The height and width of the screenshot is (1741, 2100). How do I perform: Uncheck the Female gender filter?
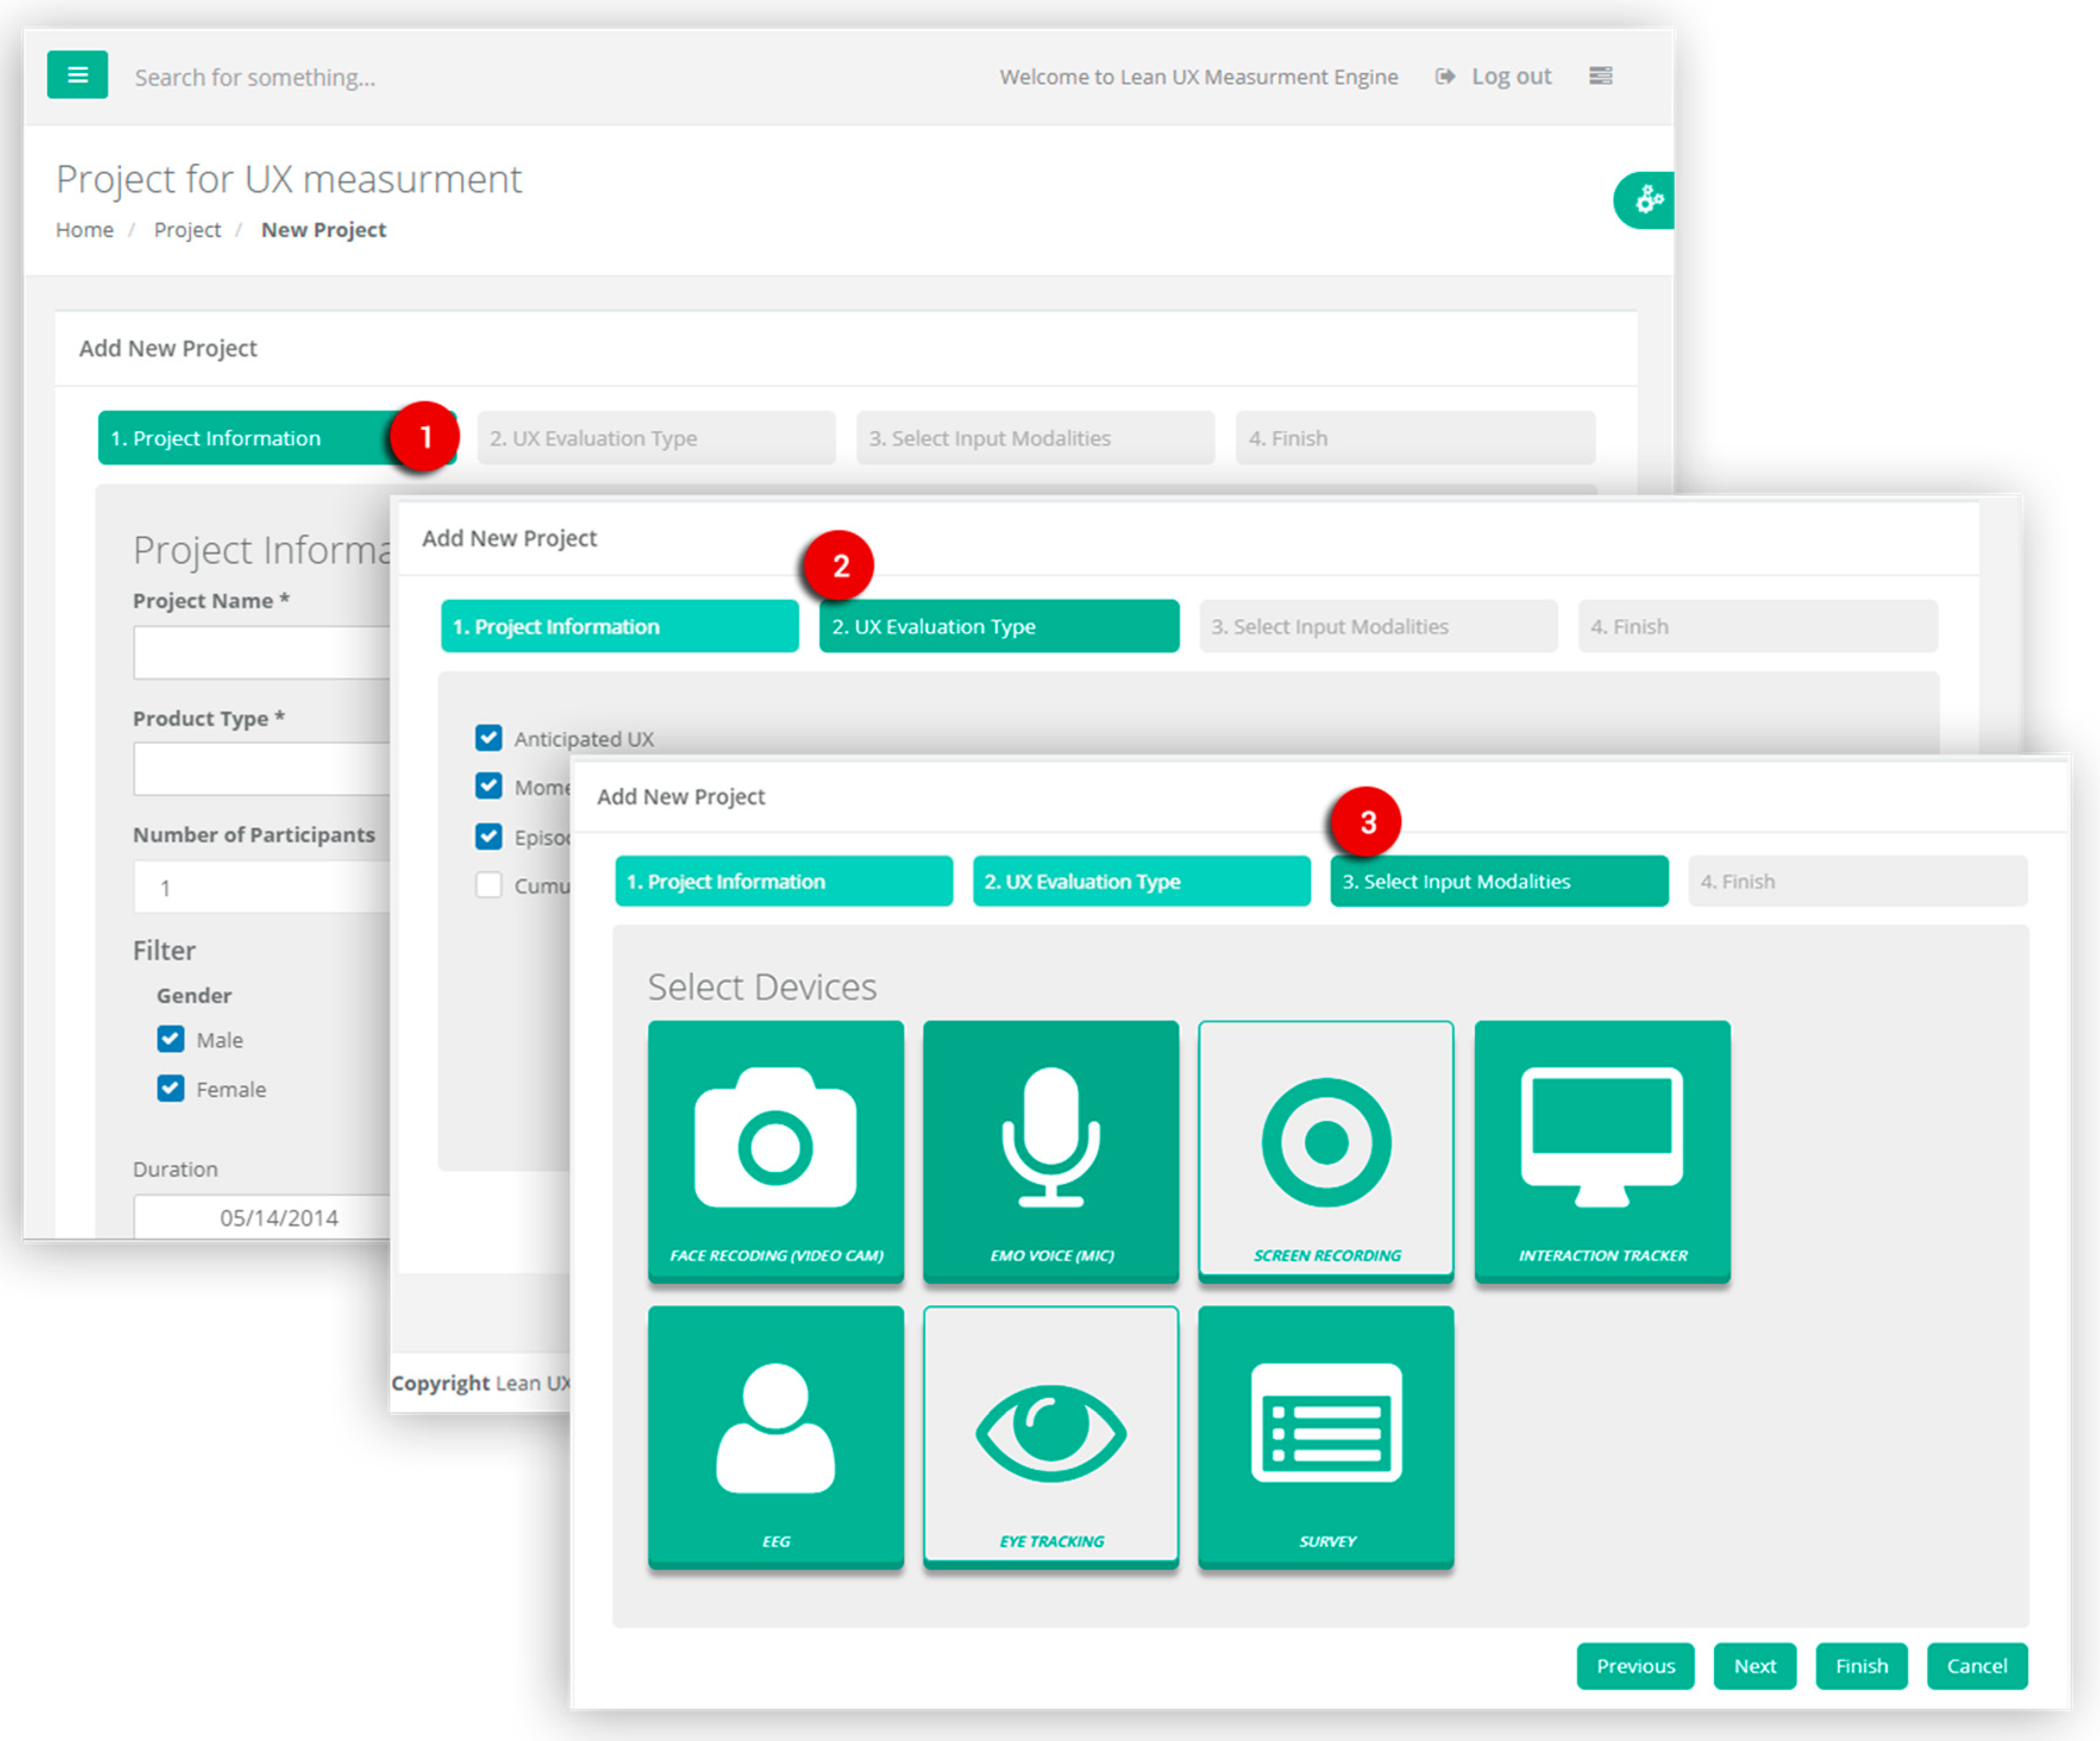(170, 1088)
